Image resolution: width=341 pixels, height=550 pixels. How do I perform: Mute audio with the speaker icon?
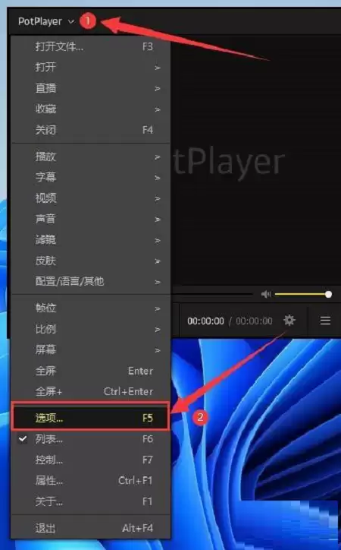[x=266, y=294]
